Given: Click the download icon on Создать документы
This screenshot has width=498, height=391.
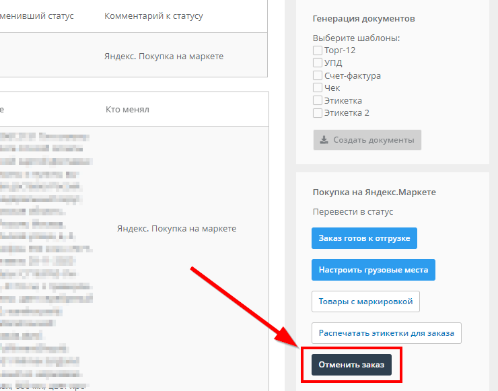Looking at the screenshot, I should [x=324, y=140].
